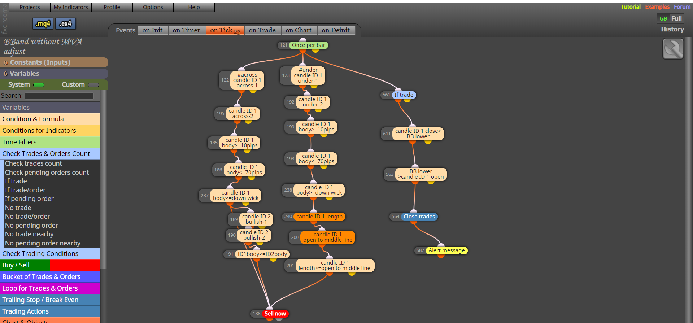Open the History panel
Viewport: 693px width, 323px height.
tap(672, 29)
